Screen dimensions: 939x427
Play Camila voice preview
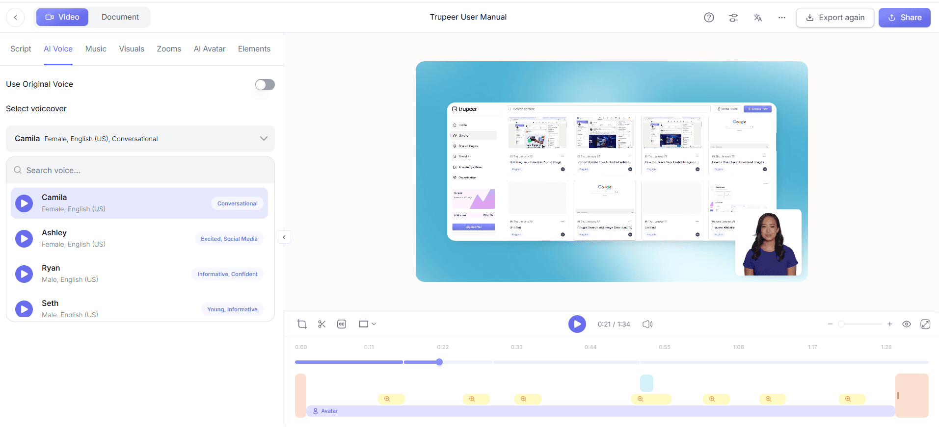click(24, 203)
